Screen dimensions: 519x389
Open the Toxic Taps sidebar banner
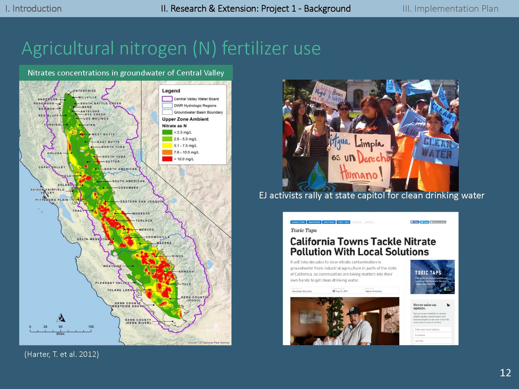[x=432, y=277]
